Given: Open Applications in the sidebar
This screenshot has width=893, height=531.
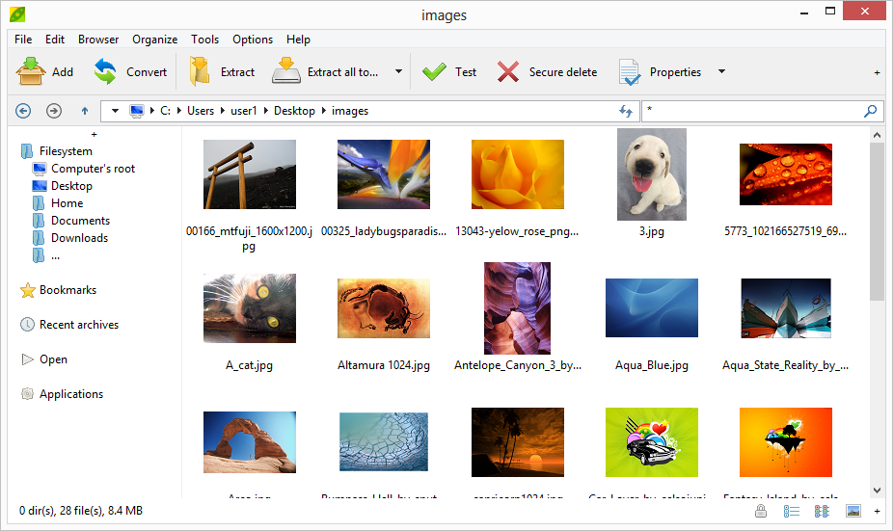Looking at the screenshot, I should pyautogui.click(x=71, y=394).
